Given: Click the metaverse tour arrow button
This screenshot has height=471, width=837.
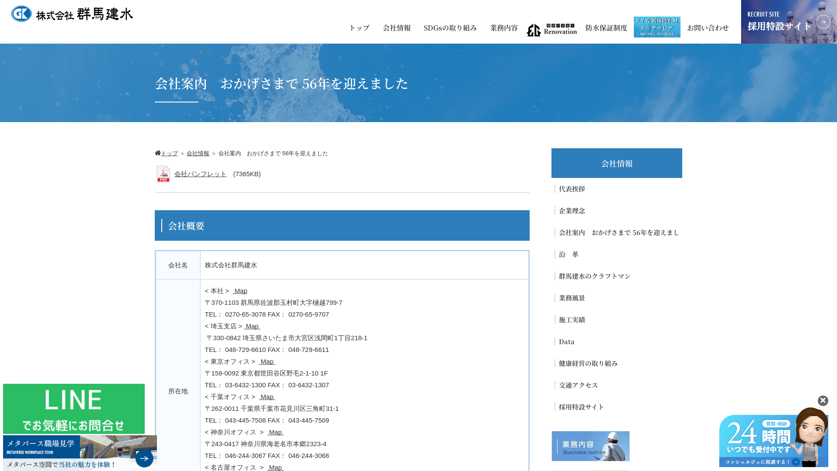Looking at the screenshot, I should [144, 458].
